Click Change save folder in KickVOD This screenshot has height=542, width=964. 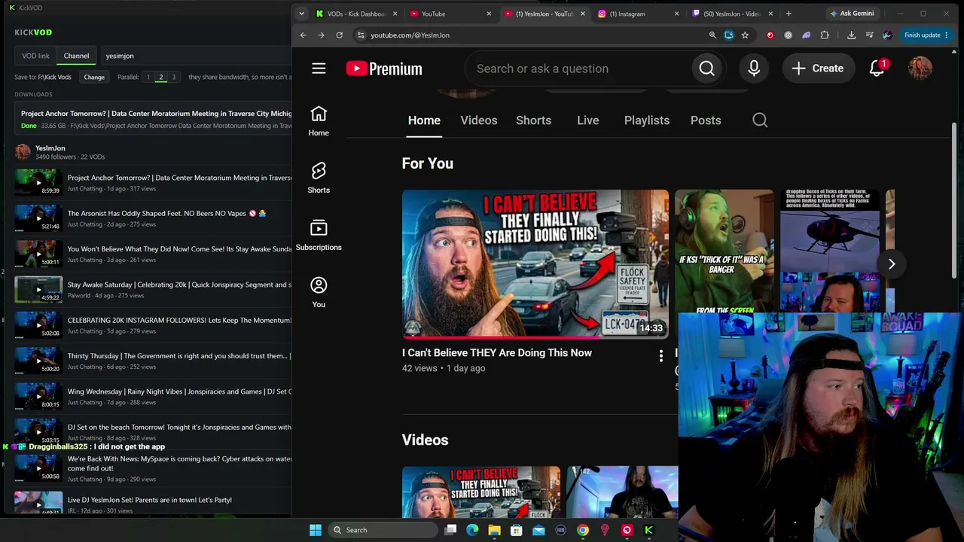tap(94, 77)
